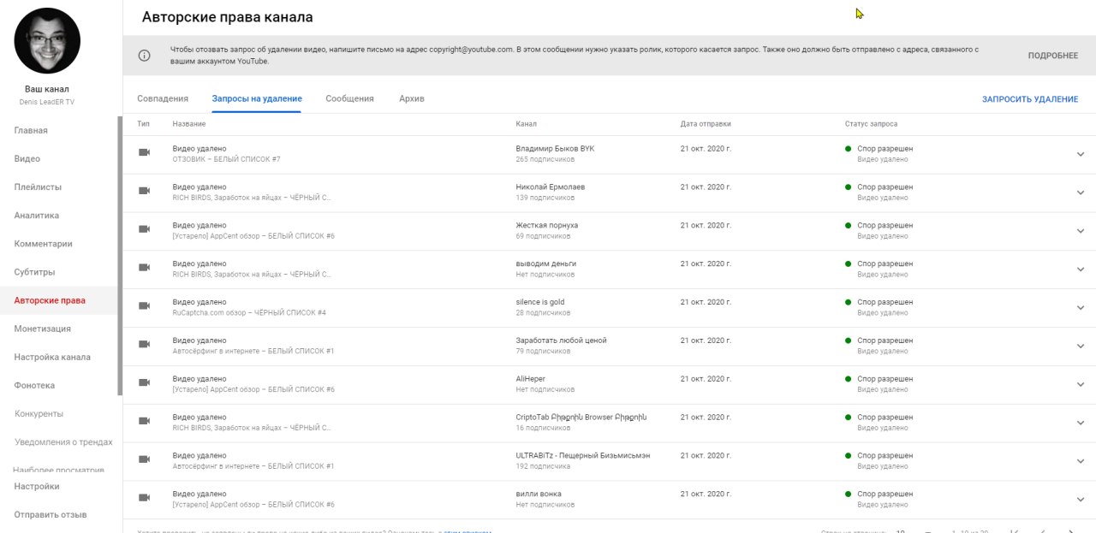Click the video icon in вилли вонка row
Screen dimensions: 1096x533
[145, 498]
